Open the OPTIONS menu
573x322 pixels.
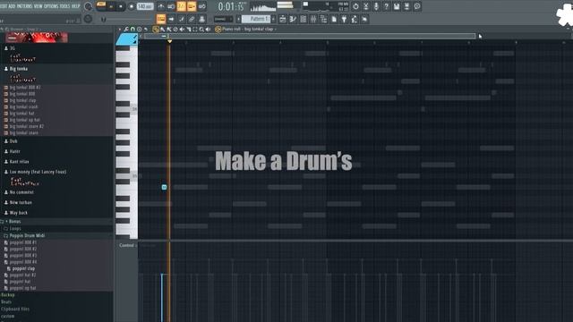(x=51, y=6)
